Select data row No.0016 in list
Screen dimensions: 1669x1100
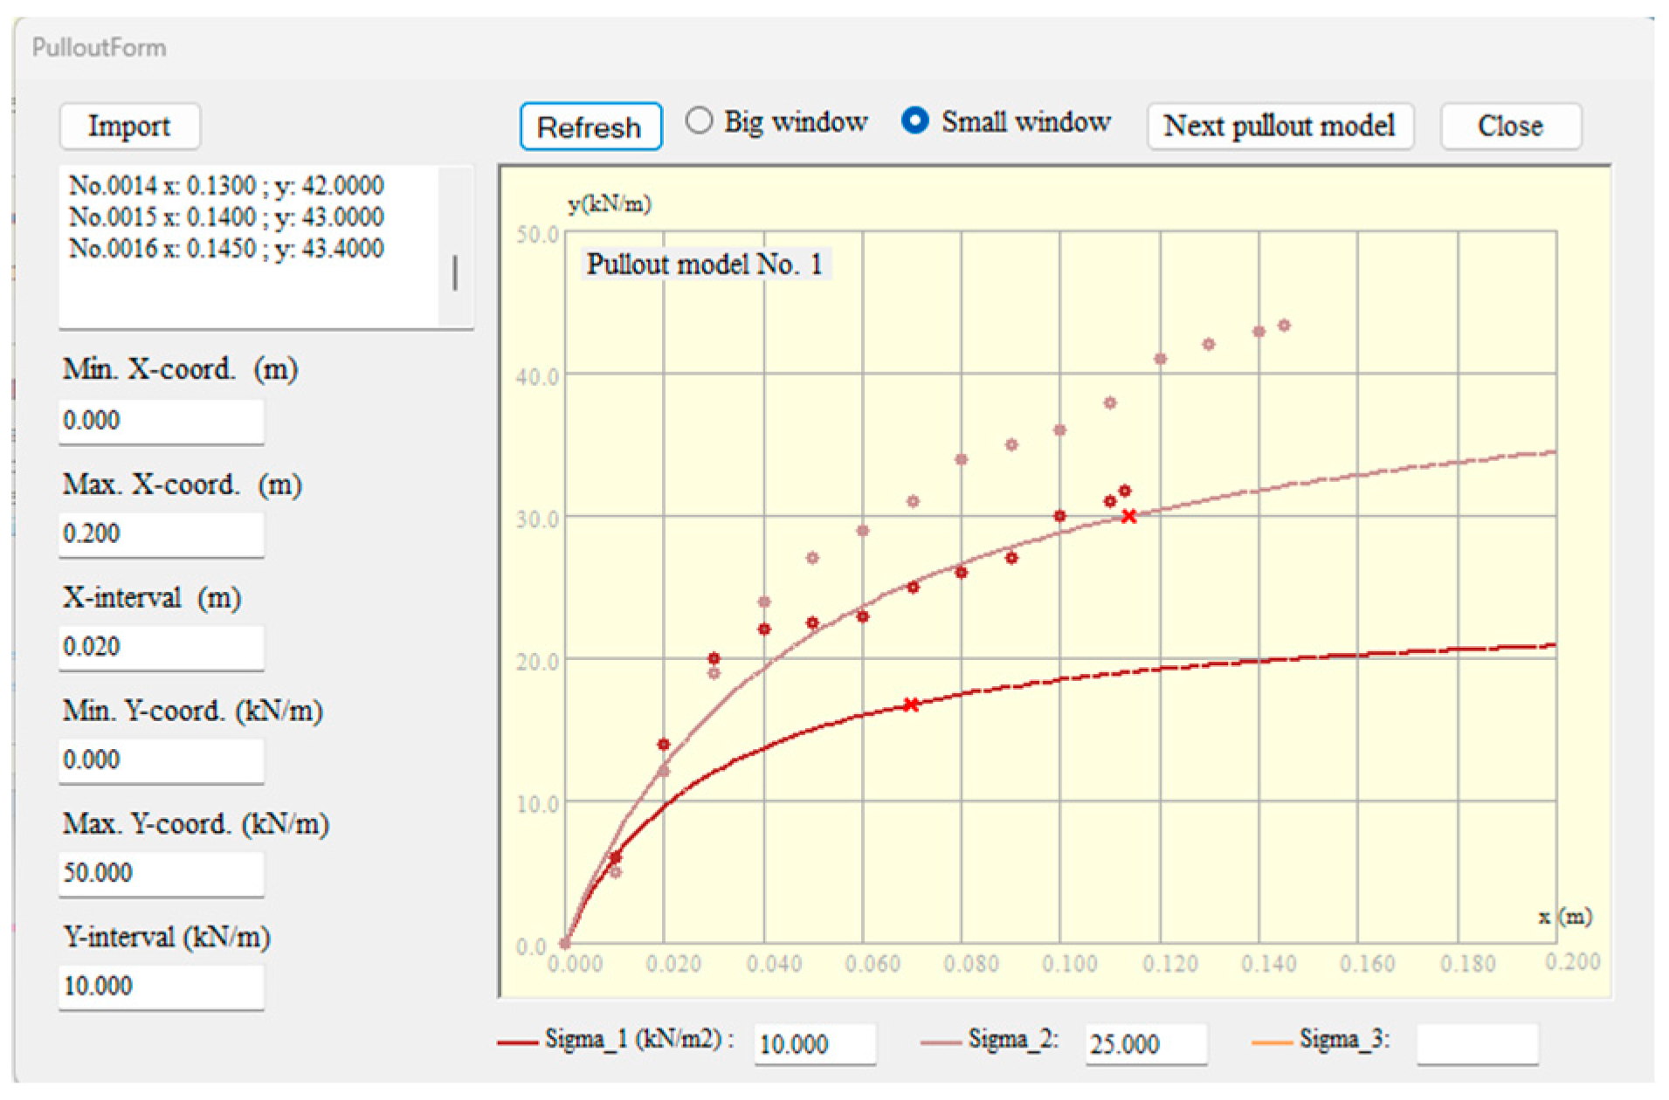226,249
